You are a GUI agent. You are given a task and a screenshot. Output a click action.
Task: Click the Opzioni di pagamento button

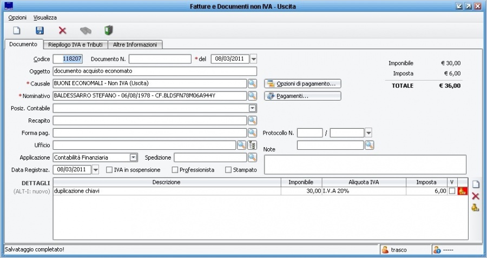tap(302, 84)
